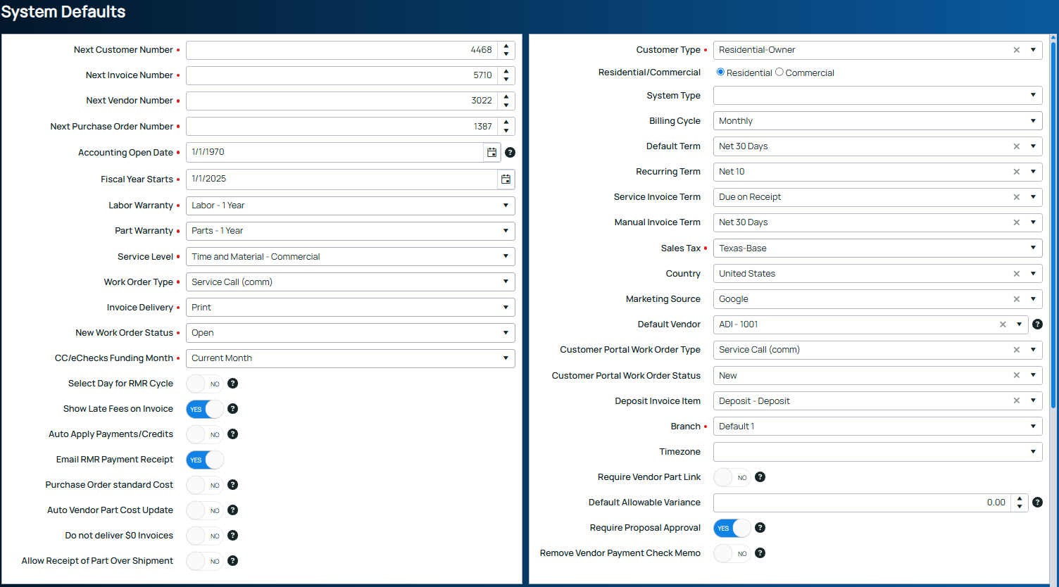Expand CC/eChecks Funding Month dropdown
Image resolution: width=1059 pixels, height=587 pixels.
506,358
